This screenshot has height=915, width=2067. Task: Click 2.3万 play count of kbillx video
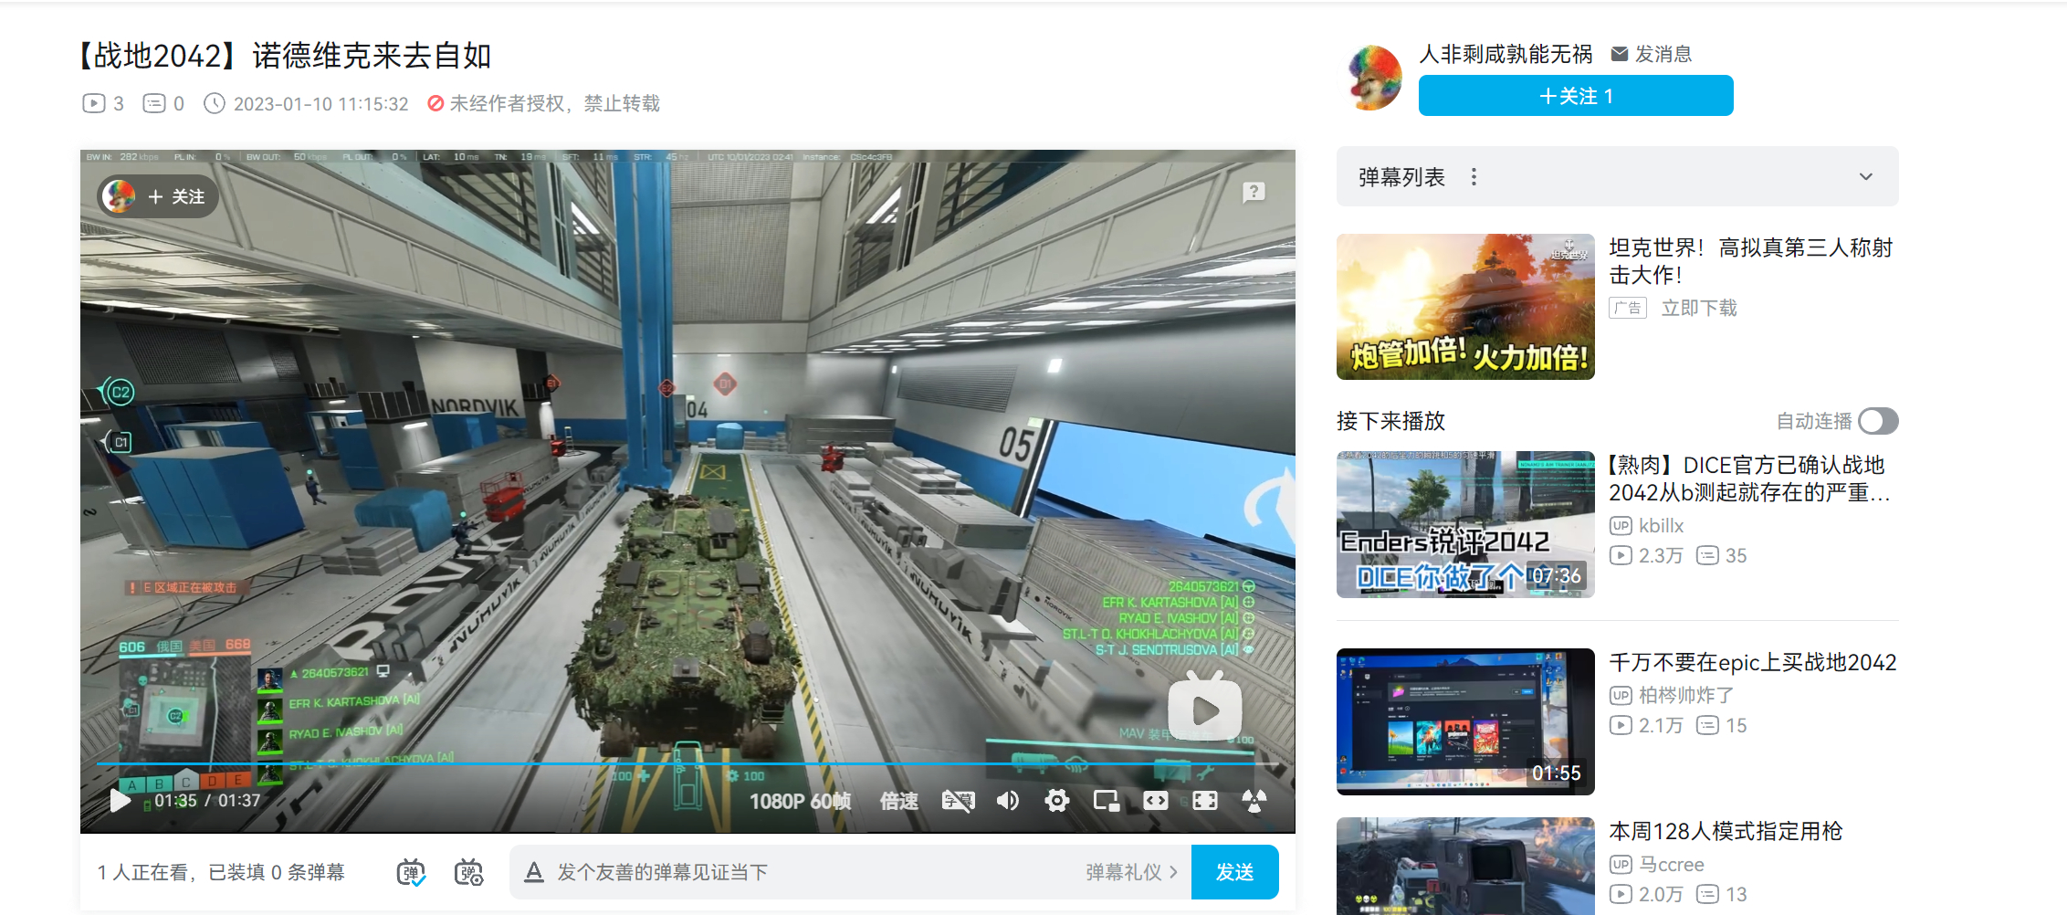click(x=1660, y=555)
